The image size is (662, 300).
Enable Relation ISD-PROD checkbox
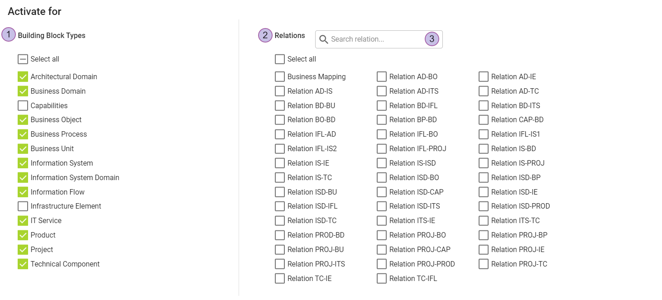point(484,206)
